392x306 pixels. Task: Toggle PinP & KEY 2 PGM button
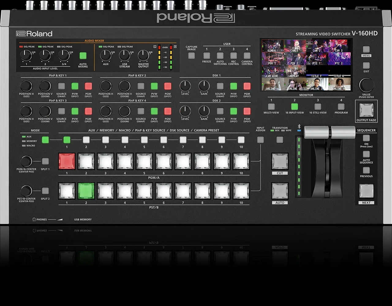(168, 86)
